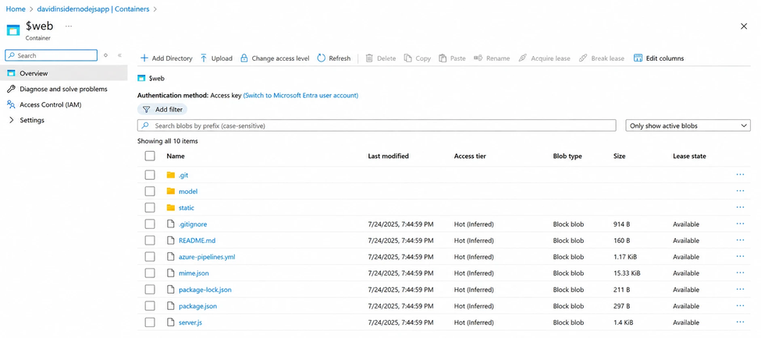Click the model folder icon
Screen dimensions: 761x338
tap(170, 192)
